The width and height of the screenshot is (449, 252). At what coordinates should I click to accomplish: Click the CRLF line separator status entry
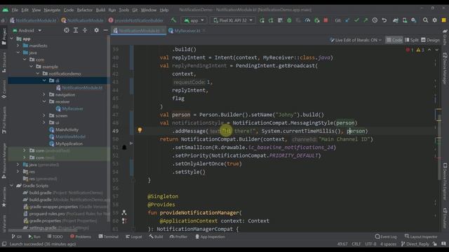(356, 244)
